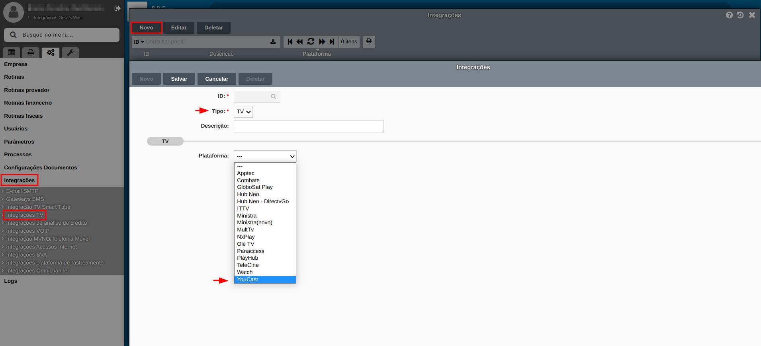Click the Consultar por ID search field

(x=207, y=42)
